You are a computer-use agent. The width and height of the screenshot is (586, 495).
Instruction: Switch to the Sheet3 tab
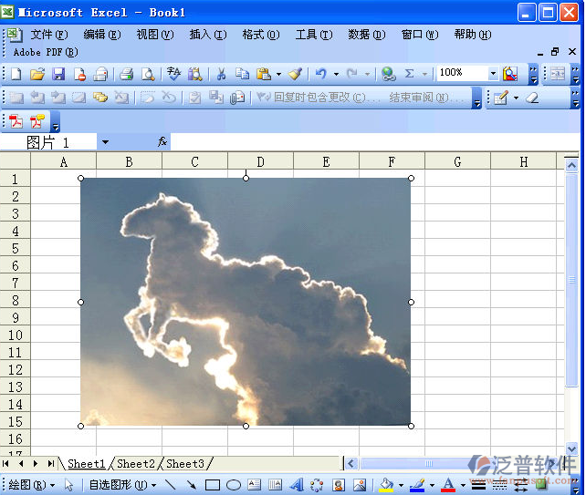pos(185,464)
